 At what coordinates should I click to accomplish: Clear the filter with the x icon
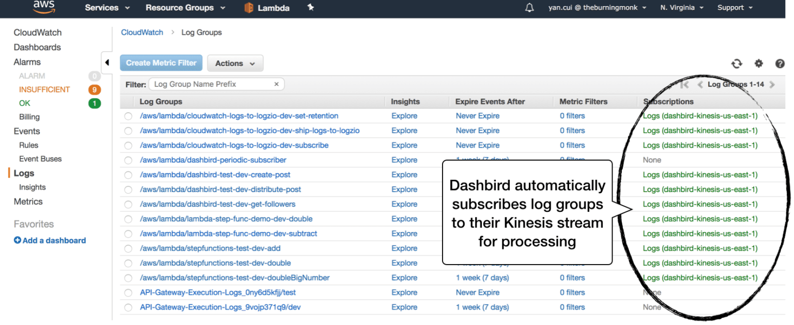276,84
